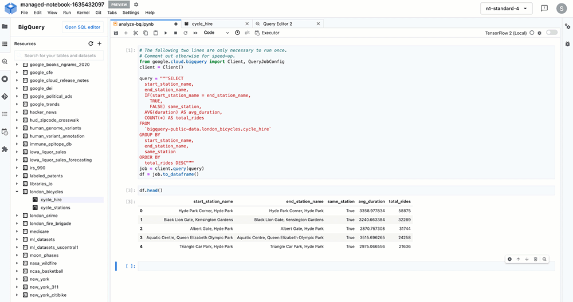Screen dimensions: 573x302
Task: Cut the selected cell with scissors icon
Action: [x=136, y=33]
